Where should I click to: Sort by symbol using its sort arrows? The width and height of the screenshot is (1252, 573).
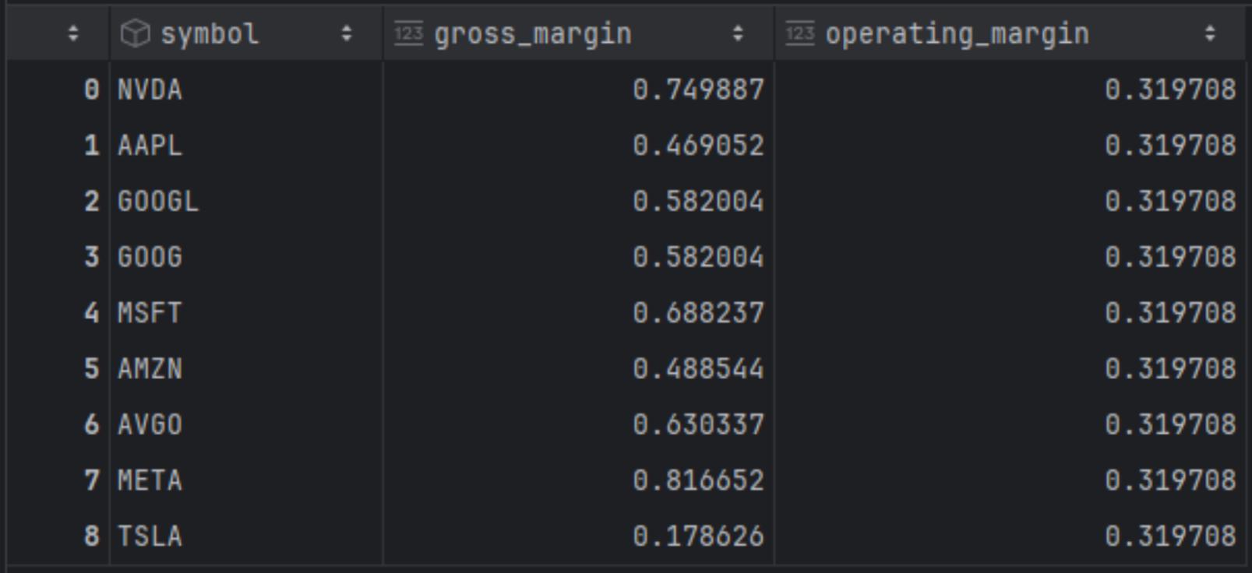coord(347,33)
